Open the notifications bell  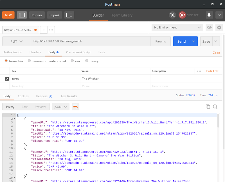coord(209,15)
